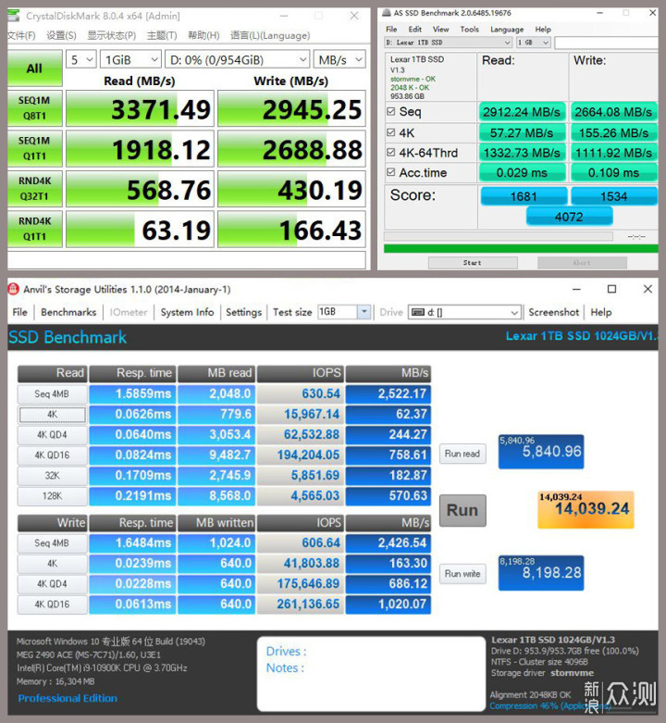Click the Seq 4MB write test button
This screenshot has width=666, height=723.
[52, 543]
